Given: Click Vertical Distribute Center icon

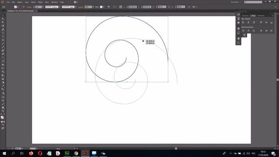Looking at the screenshot, I should point(248,31).
